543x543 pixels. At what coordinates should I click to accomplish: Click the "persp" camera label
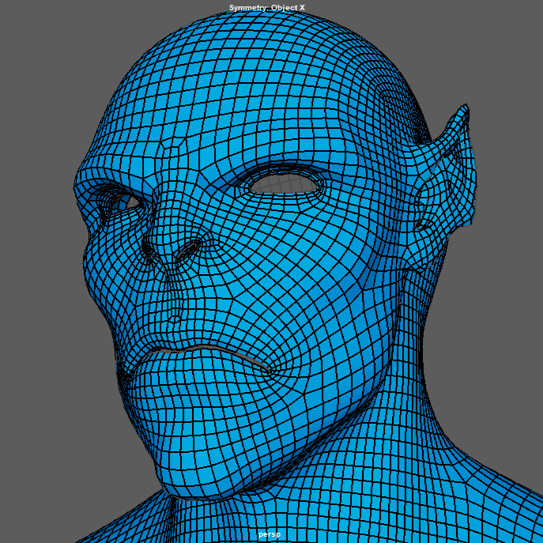click(270, 534)
